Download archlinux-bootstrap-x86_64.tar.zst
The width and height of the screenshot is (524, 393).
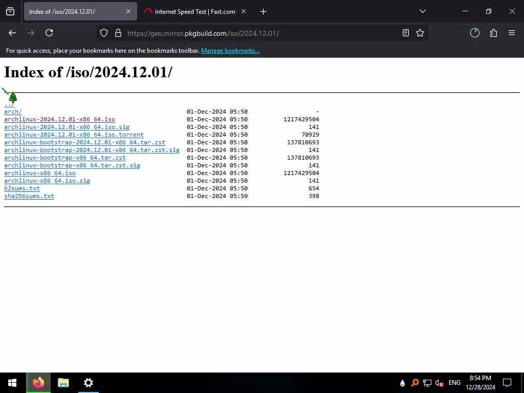(65, 158)
